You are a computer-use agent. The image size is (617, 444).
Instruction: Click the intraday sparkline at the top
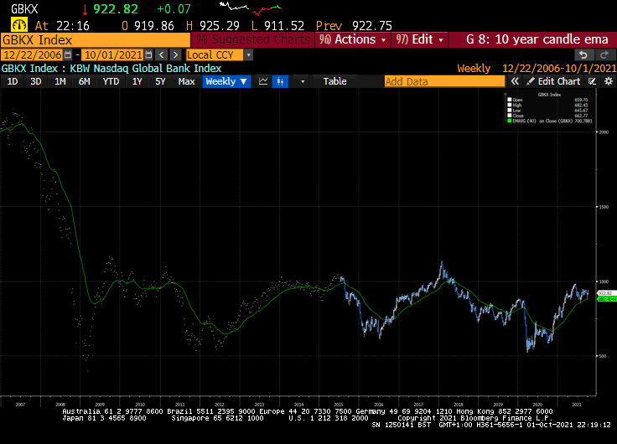(x=251, y=8)
